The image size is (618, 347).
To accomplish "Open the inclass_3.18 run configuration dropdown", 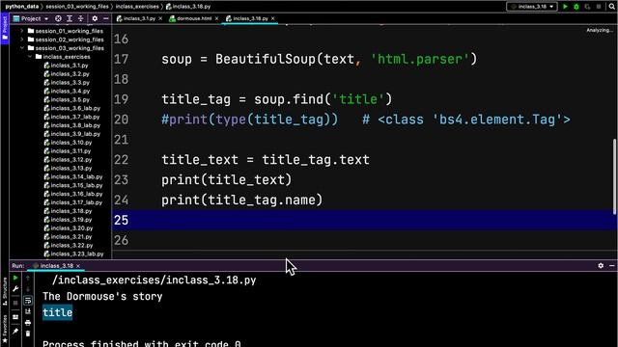I will pos(532,7).
